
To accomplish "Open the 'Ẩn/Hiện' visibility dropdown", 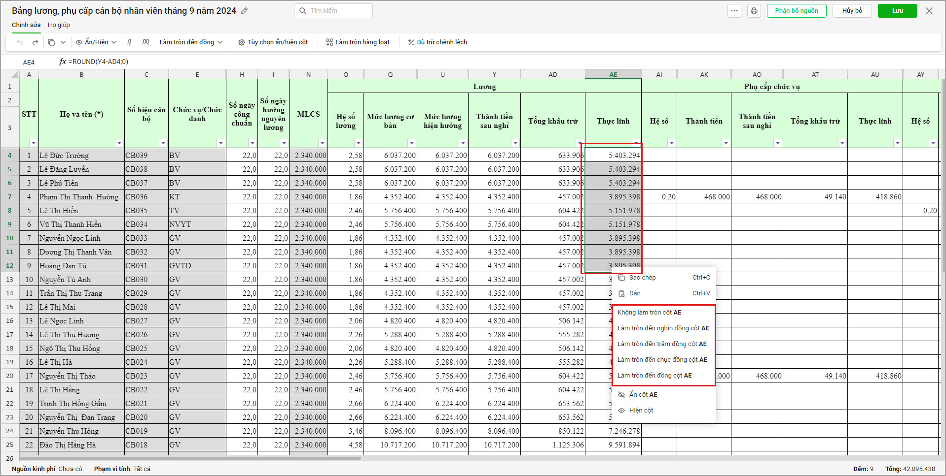I will [x=96, y=42].
